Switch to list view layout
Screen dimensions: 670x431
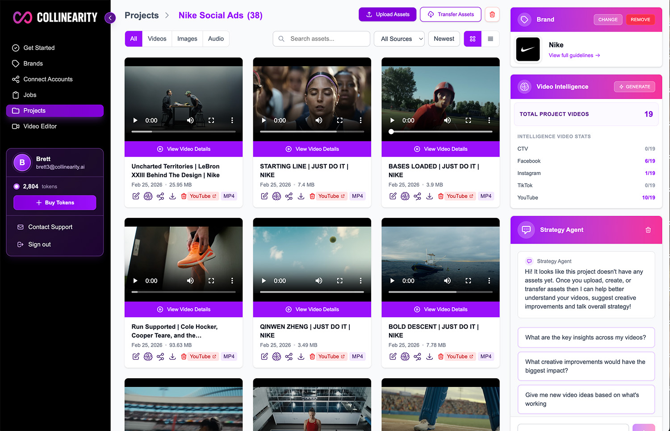click(490, 39)
